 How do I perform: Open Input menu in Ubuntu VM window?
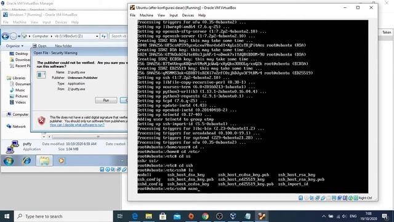(174, 15)
